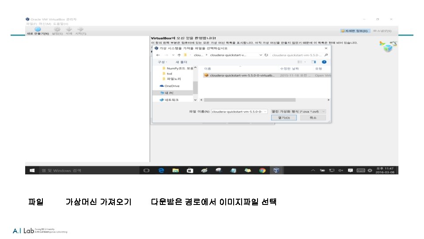This screenshot has height=239, width=424.
Task: Toggle the preview pane icon
Action: [314, 62]
